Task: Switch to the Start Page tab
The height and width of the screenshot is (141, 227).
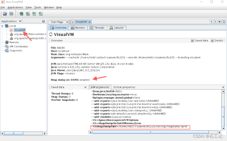Action: [57, 22]
